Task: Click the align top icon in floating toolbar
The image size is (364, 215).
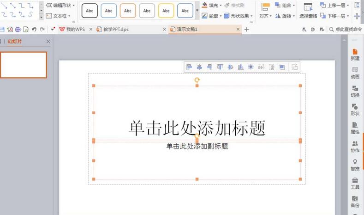Action: tap(220, 67)
